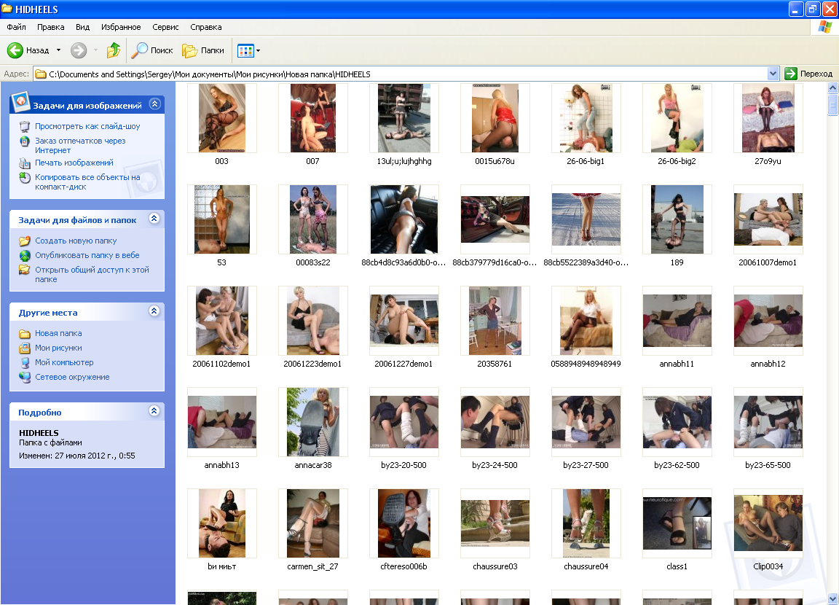The image size is (839, 605).
Task: Click the print pictures icon
Action: click(25, 163)
